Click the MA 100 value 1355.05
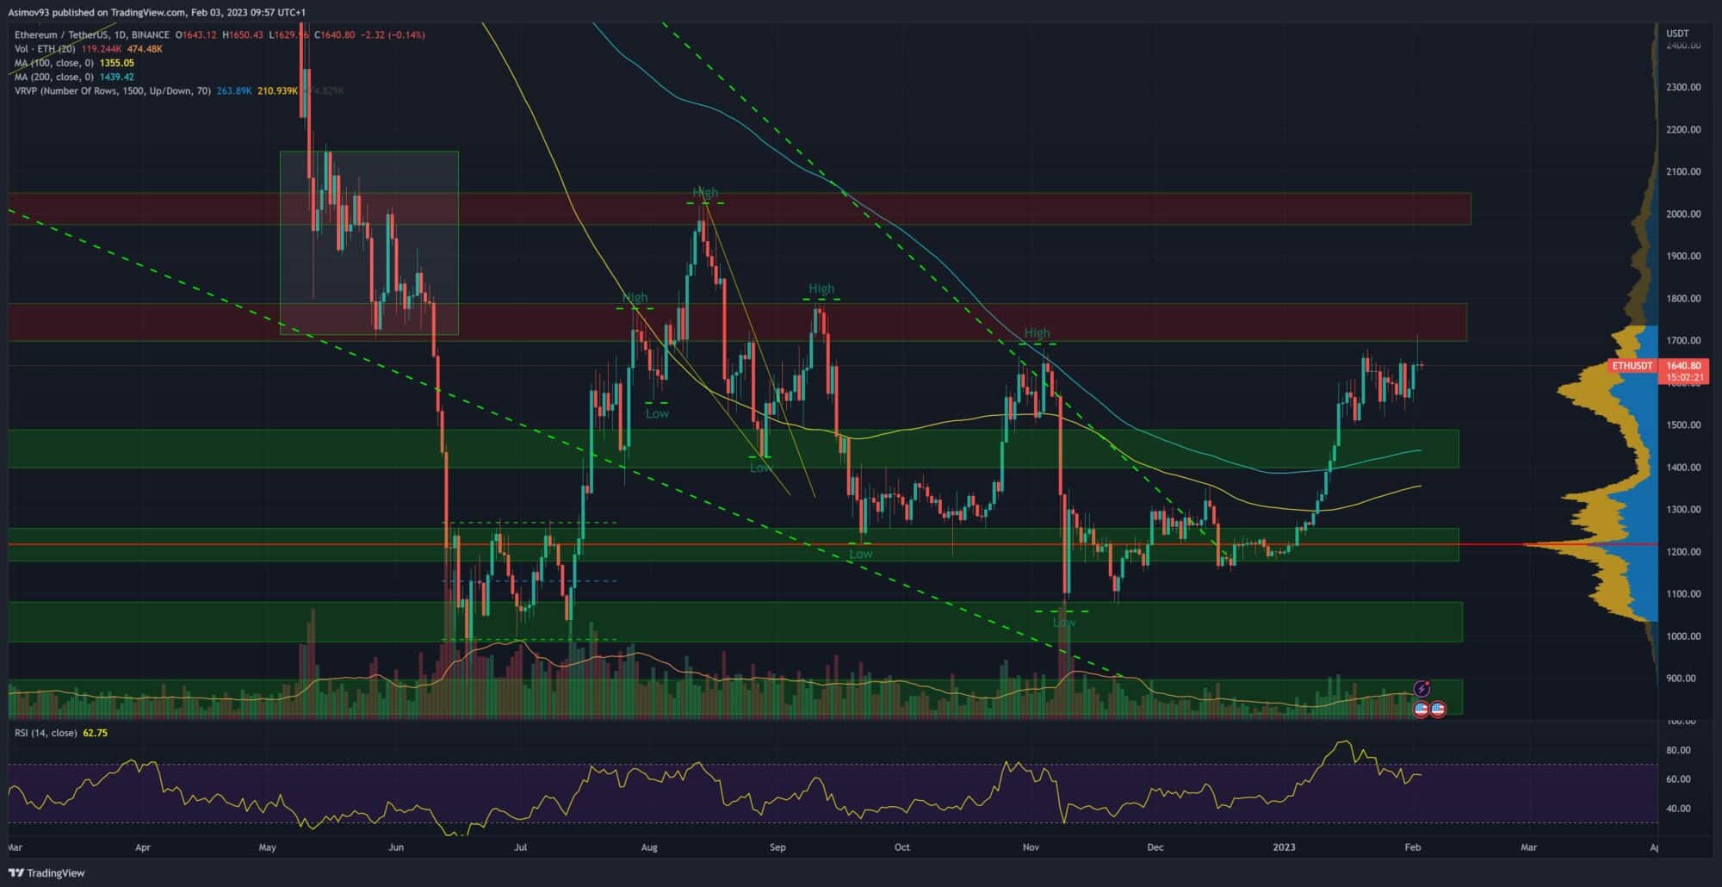Viewport: 1722px width, 887px height. click(117, 63)
